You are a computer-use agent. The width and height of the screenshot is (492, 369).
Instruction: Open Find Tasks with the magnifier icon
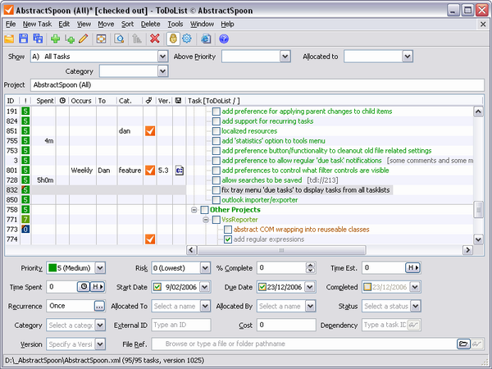[119, 39]
